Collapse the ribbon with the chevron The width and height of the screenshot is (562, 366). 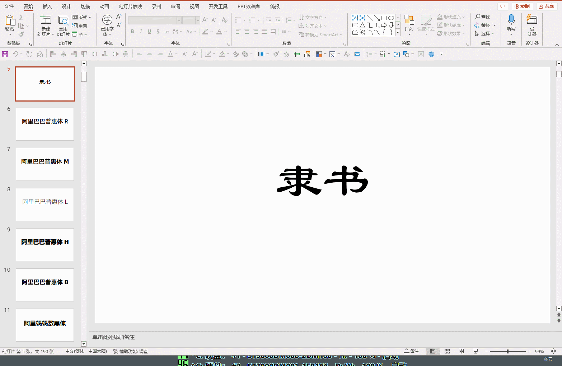557,44
